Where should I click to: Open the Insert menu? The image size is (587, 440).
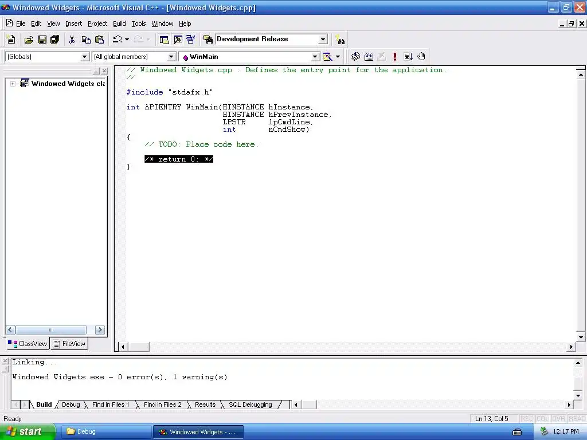pyautogui.click(x=74, y=23)
